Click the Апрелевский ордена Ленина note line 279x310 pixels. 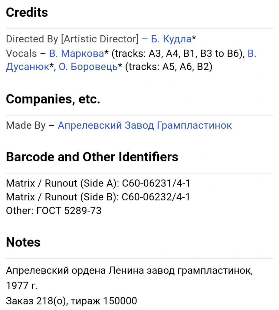point(129,270)
